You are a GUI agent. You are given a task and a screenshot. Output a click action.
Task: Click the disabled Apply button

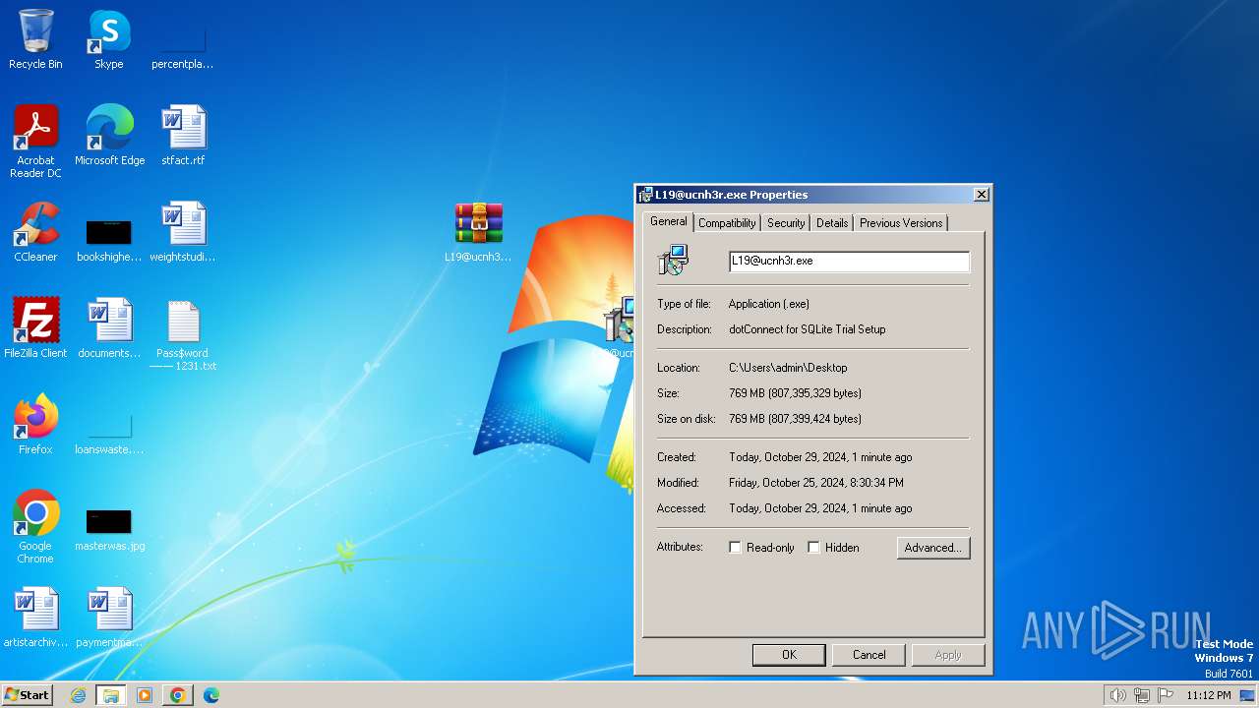click(948, 655)
